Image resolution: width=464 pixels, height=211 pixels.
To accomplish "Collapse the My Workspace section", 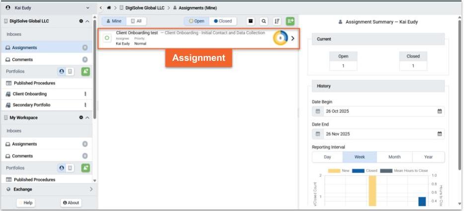I will tap(87, 118).
